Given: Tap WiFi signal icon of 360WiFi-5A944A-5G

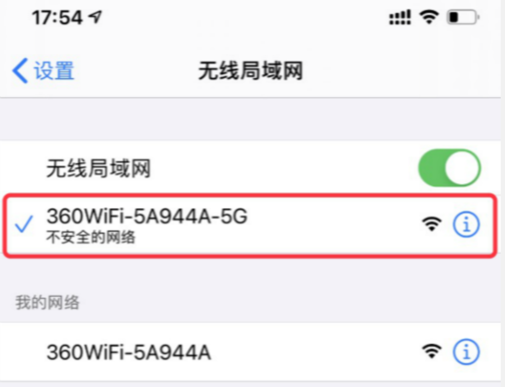Looking at the screenshot, I should click(432, 224).
